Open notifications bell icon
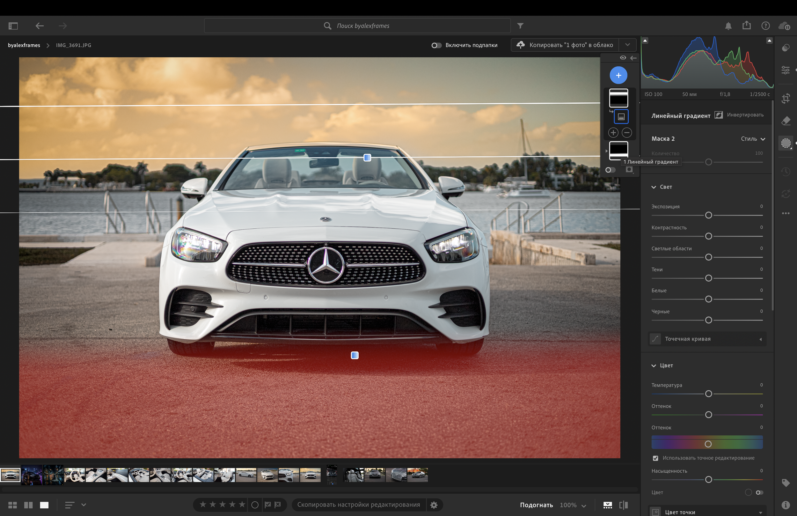Screen dimensions: 797x516 click(x=728, y=26)
